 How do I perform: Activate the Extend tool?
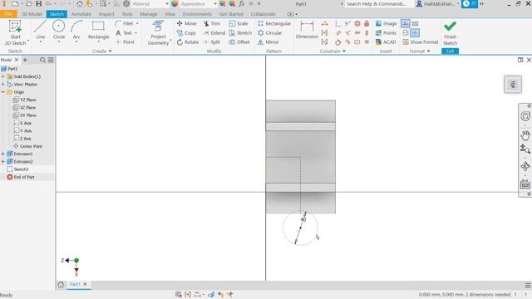click(214, 33)
